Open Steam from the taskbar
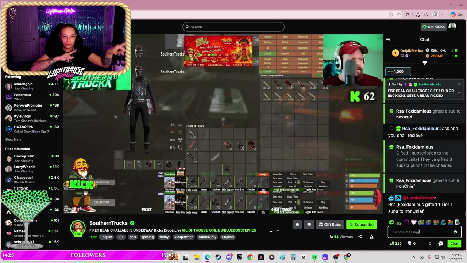Image resolution: width=467 pixels, height=263 pixels. (x=218, y=257)
